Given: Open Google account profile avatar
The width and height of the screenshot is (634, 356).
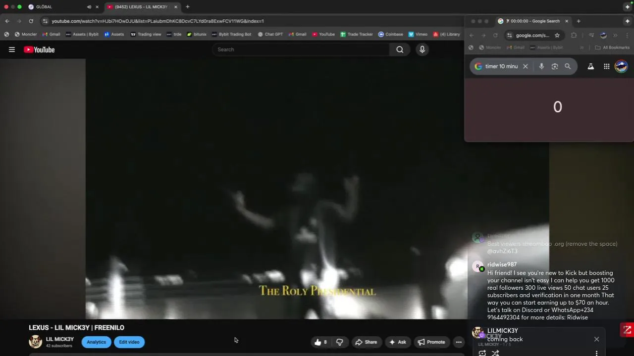Looking at the screenshot, I should (x=621, y=66).
